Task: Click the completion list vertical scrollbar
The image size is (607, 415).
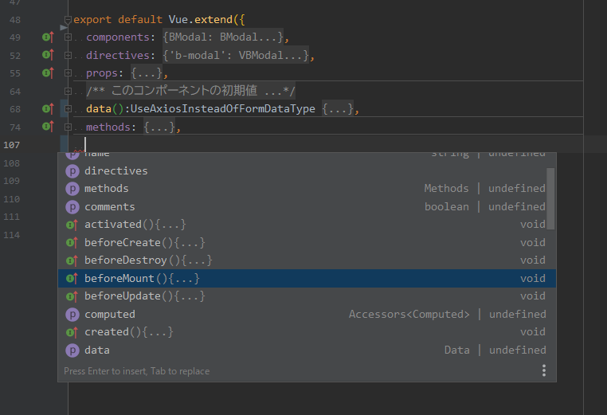Action: click(550, 199)
